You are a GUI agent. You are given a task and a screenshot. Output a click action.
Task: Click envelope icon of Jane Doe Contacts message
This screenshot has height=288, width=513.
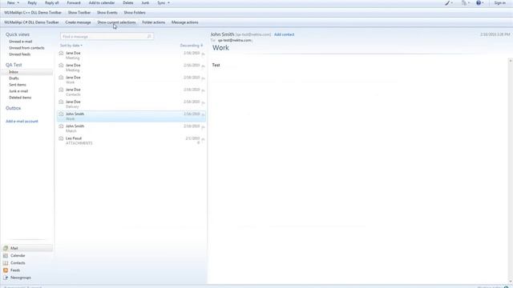61,90
